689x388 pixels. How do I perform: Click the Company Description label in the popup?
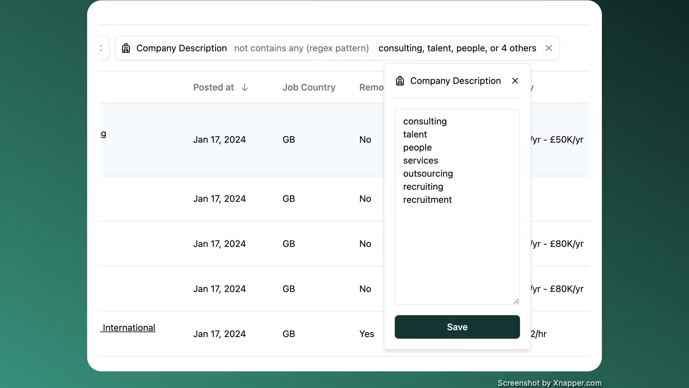pos(455,81)
